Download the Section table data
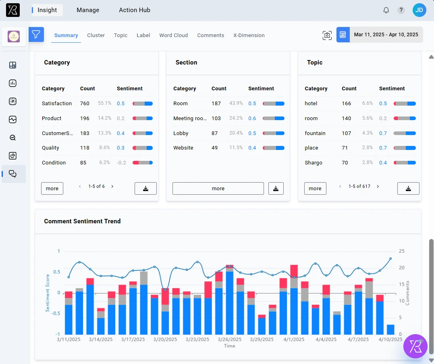 pos(276,188)
